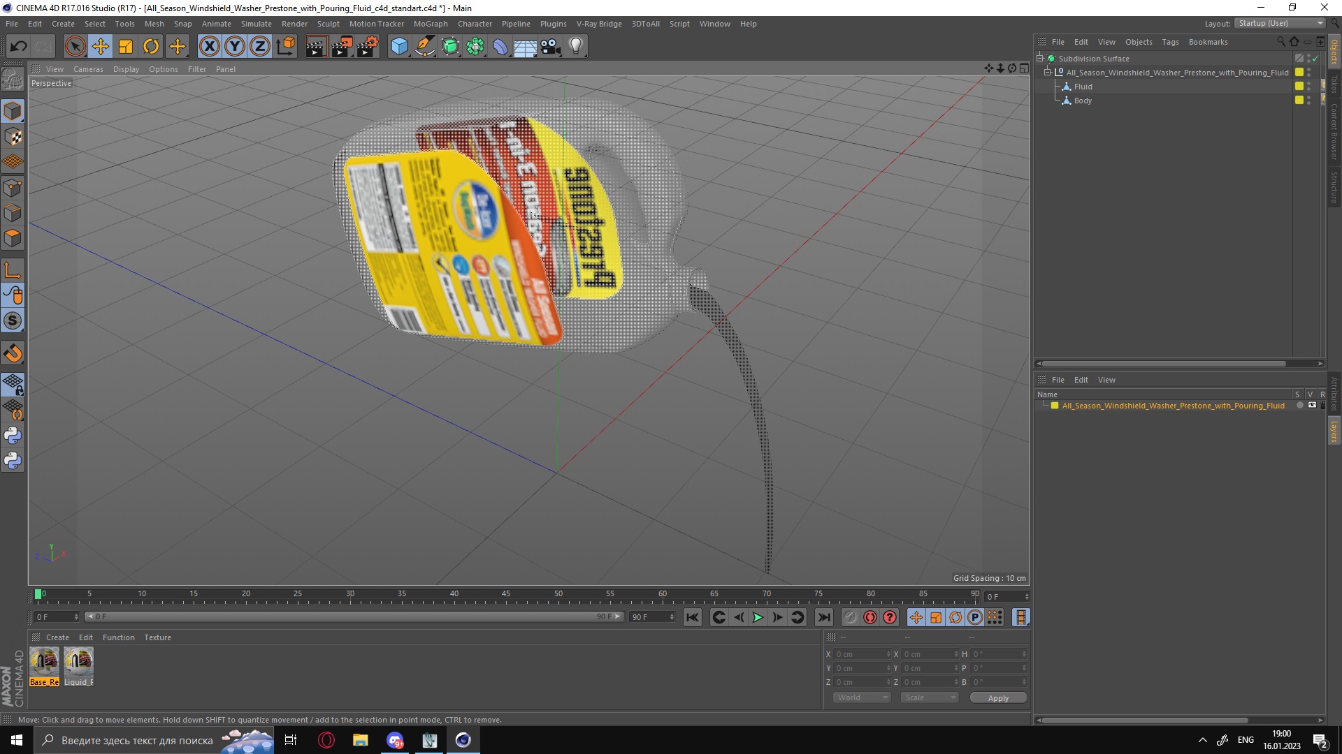This screenshot has height=754, width=1342.
Task: Click Record Active Objects button
Action: (x=850, y=617)
